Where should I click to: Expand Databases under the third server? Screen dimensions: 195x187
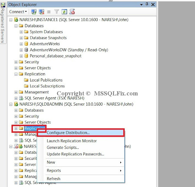16,153
